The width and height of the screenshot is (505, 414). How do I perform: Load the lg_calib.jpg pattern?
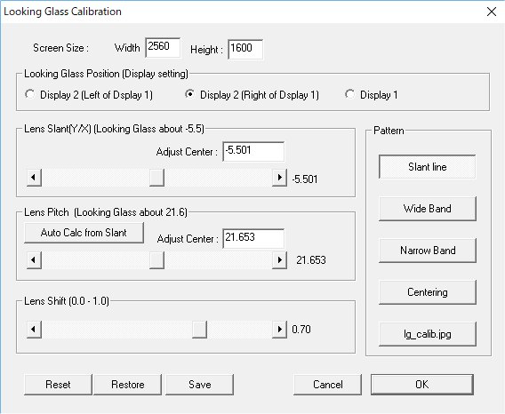tap(428, 334)
